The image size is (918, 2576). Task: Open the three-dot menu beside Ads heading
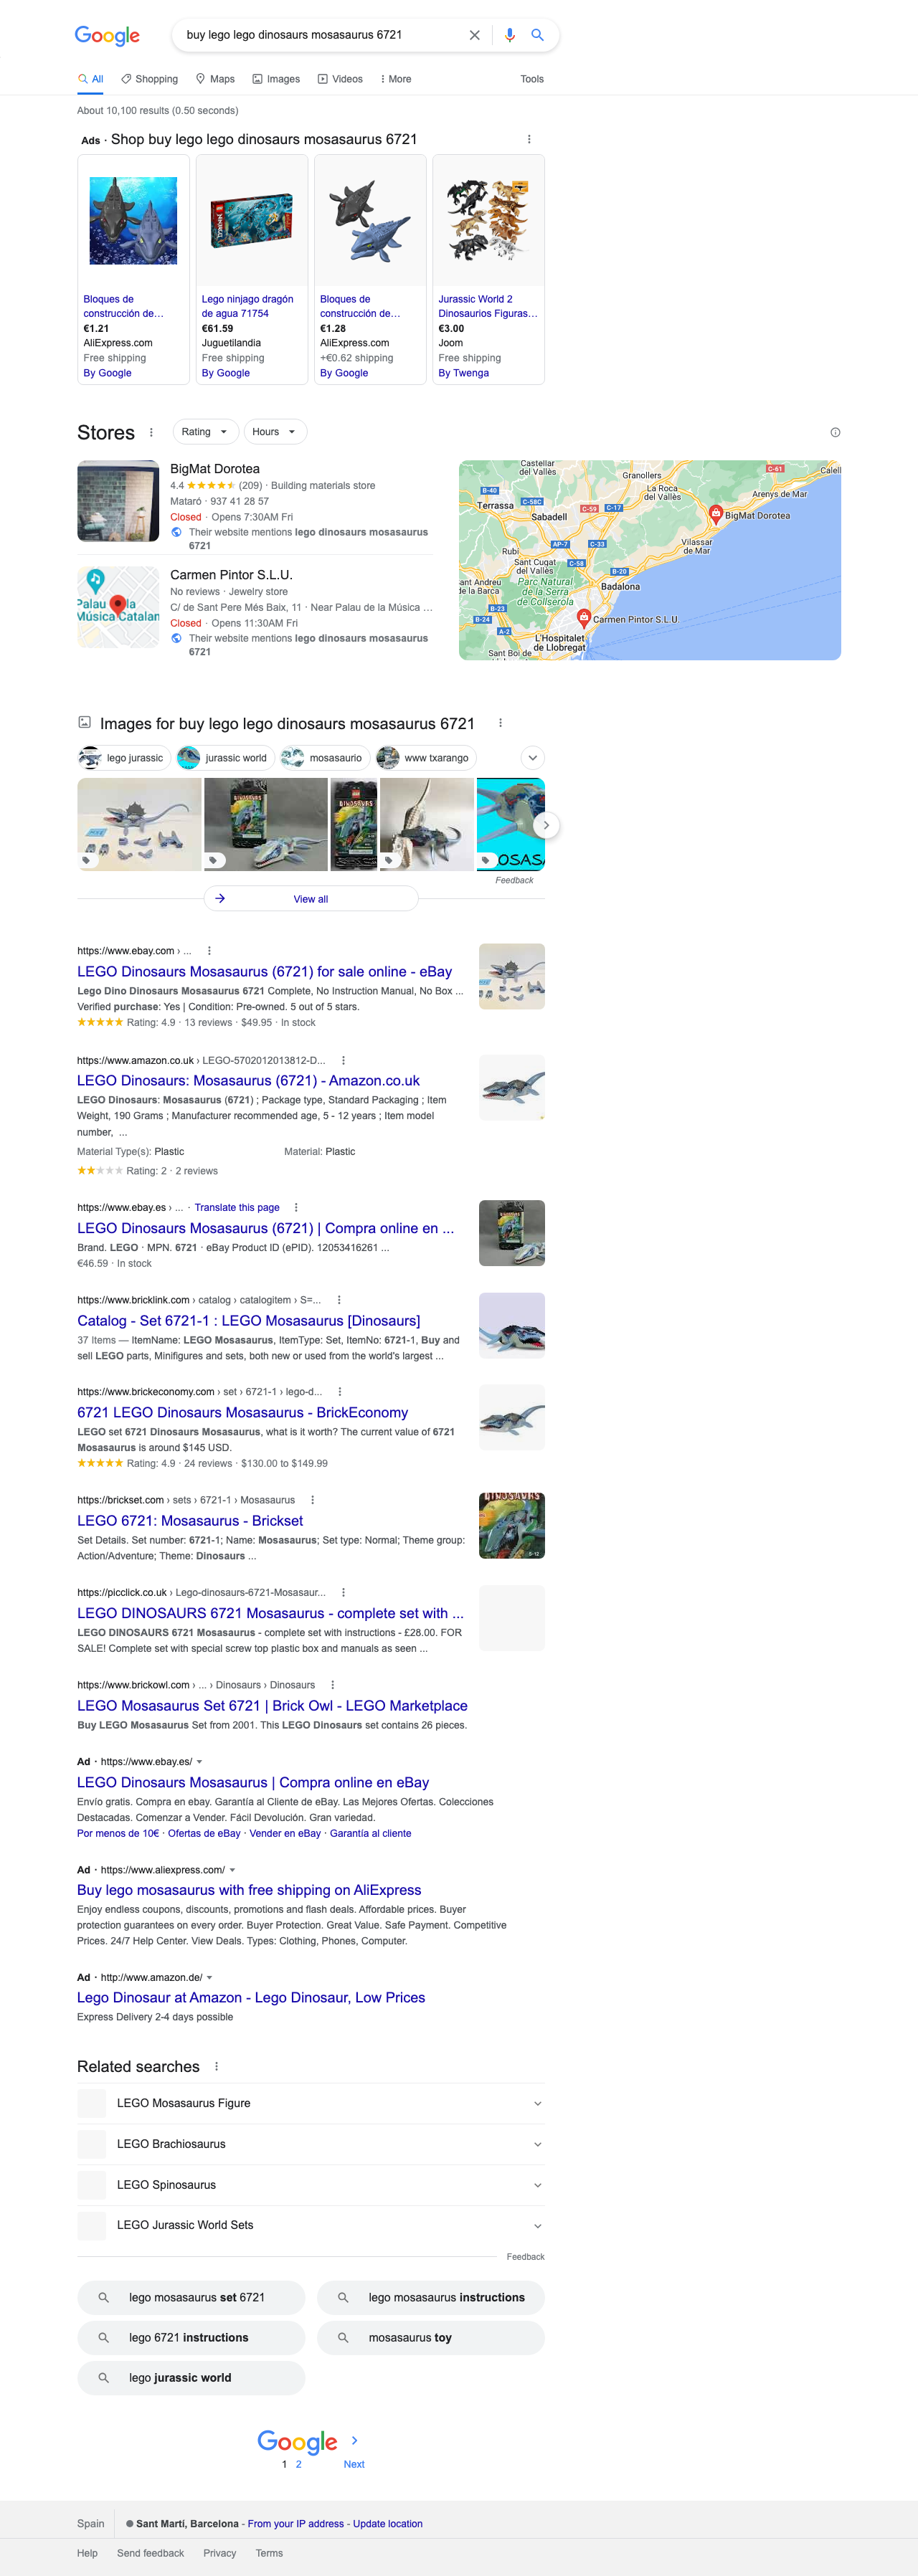pyautogui.click(x=529, y=140)
